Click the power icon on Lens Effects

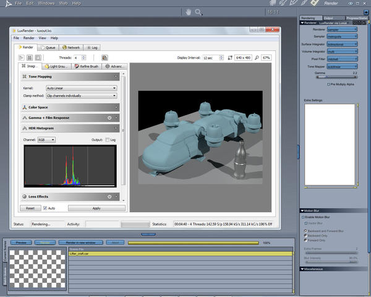(x=109, y=197)
